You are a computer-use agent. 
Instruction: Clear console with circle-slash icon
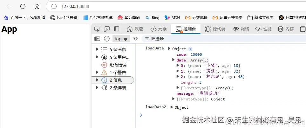(x=107, y=39)
